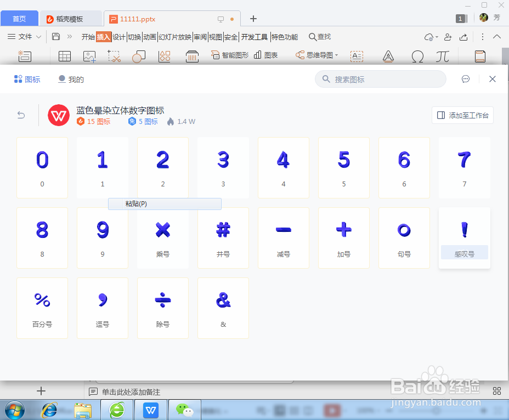Image resolution: width=509 pixels, height=420 pixels.
Task: Insert a symbol with omega icon
Action: [x=417, y=56]
